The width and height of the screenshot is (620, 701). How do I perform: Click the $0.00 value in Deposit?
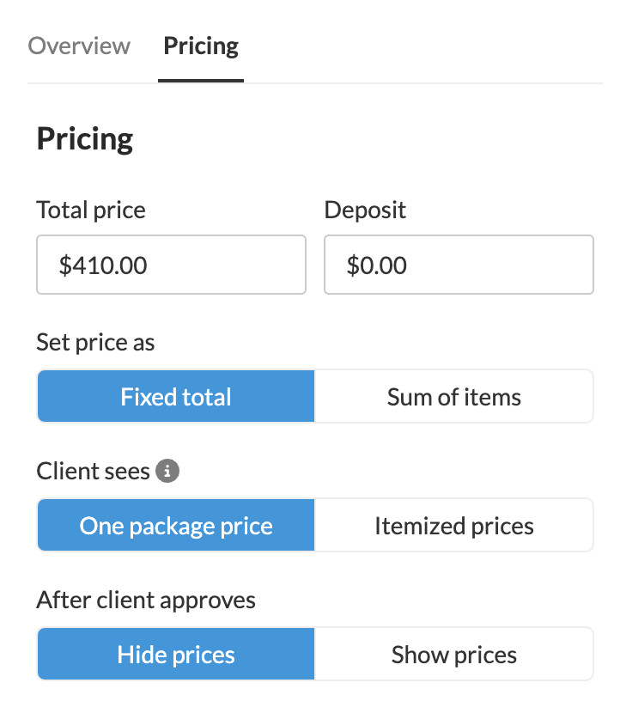tap(376, 265)
